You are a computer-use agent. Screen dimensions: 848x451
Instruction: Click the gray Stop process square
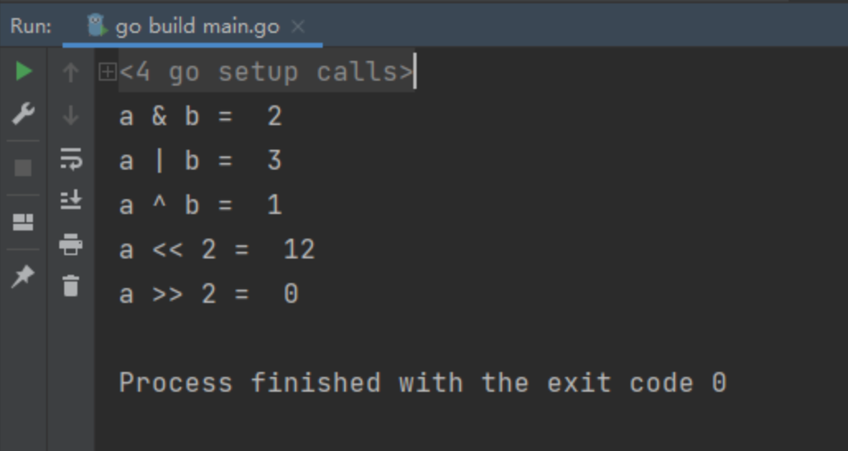(x=23, y=168)
